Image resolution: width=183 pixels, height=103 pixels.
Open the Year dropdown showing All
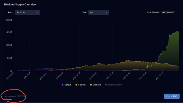point(98,12)
